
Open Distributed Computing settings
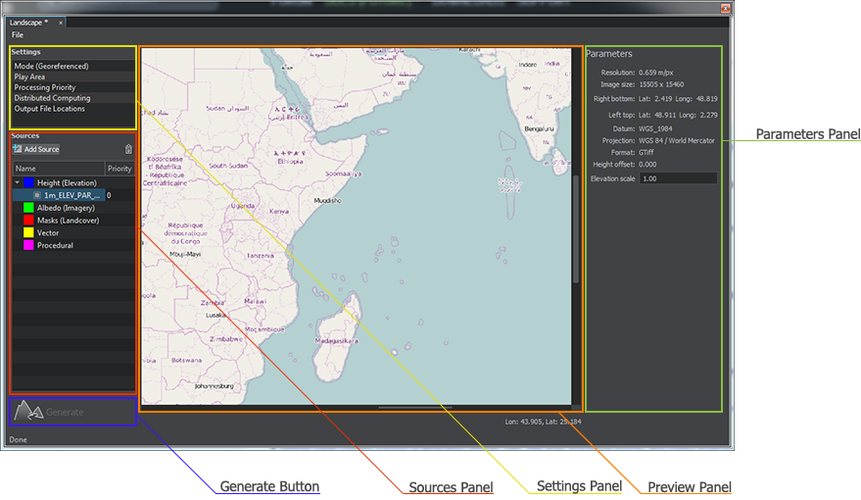52,98
